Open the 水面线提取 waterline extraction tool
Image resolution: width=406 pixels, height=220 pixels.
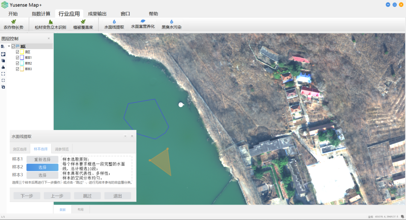(114, 25)
